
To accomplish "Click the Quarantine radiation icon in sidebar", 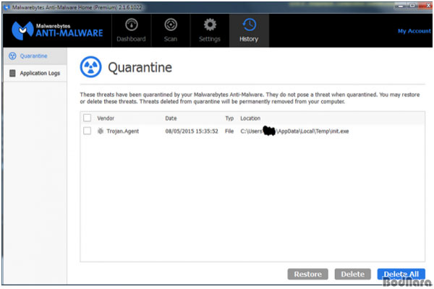I will tap(11, 56).
